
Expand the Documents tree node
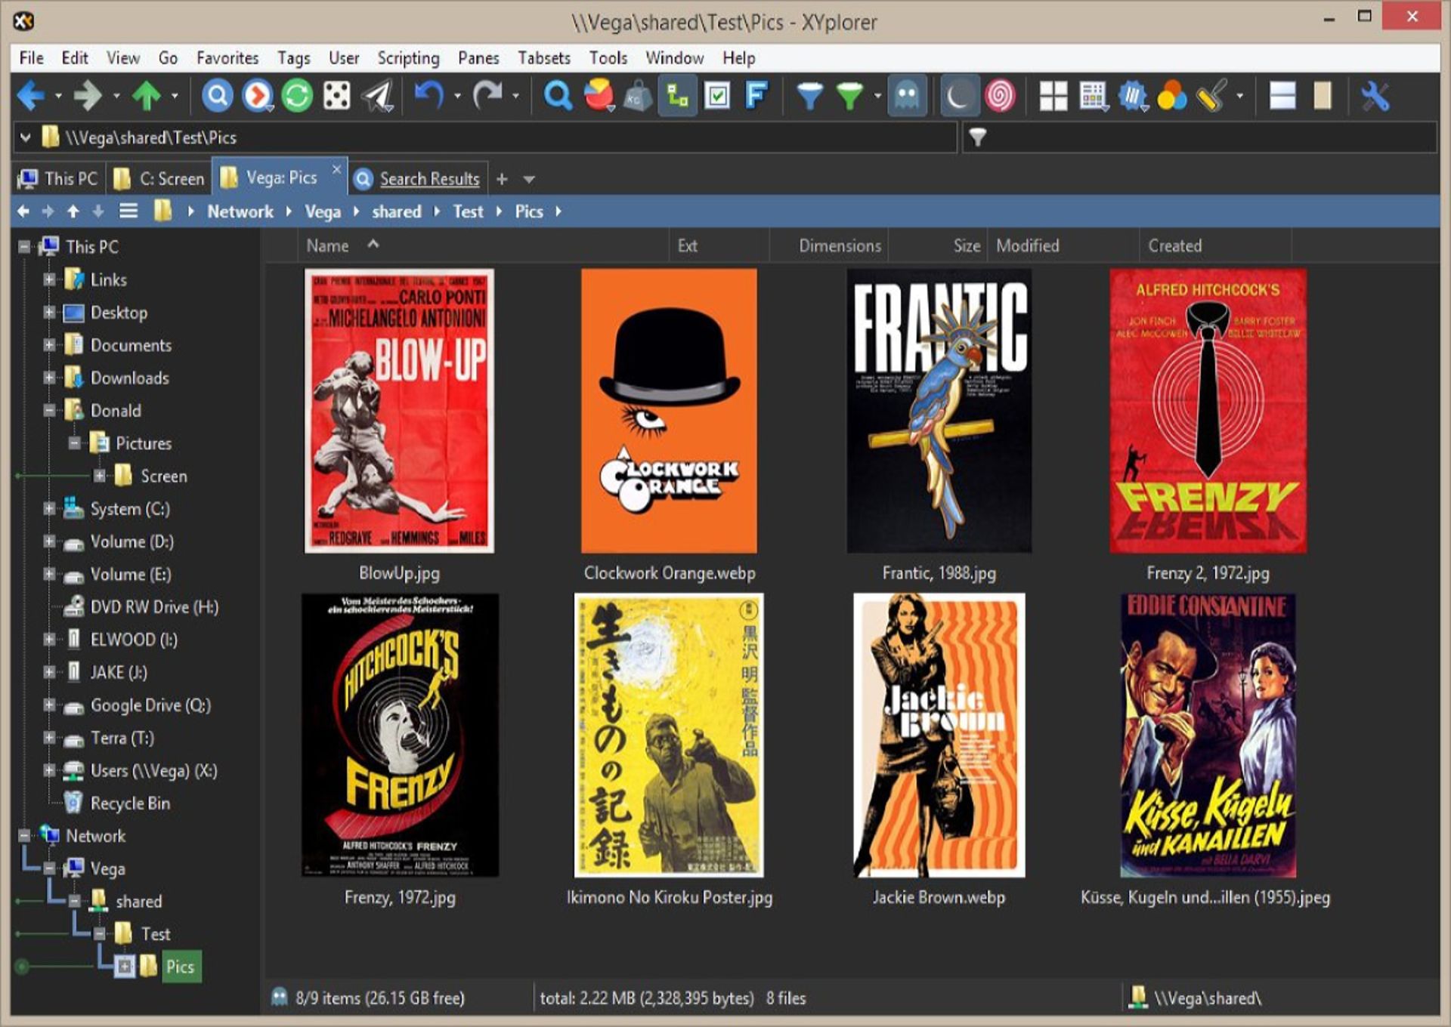(49, 345)
